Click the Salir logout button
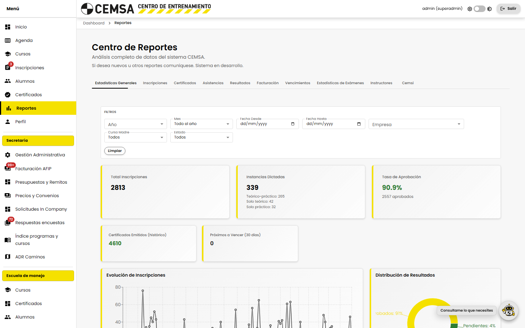This screenshot has height=328, width=525. point(508,9)
